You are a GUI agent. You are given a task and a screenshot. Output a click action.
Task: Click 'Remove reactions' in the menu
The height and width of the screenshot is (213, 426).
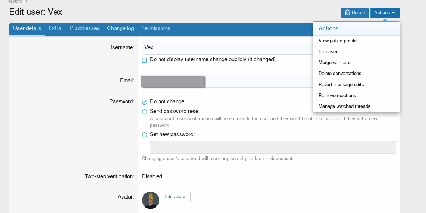[x=337, y=96]
